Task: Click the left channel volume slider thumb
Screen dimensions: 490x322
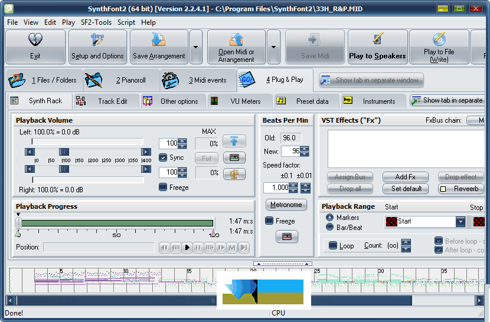Action: [64, 152]
